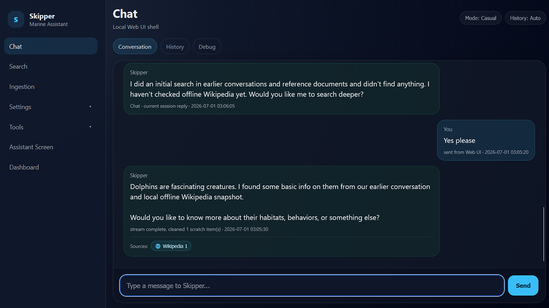The image size is (549, 308).
Task: Click 'sent from Web UI' metadata text
Action: coord(462,152)
